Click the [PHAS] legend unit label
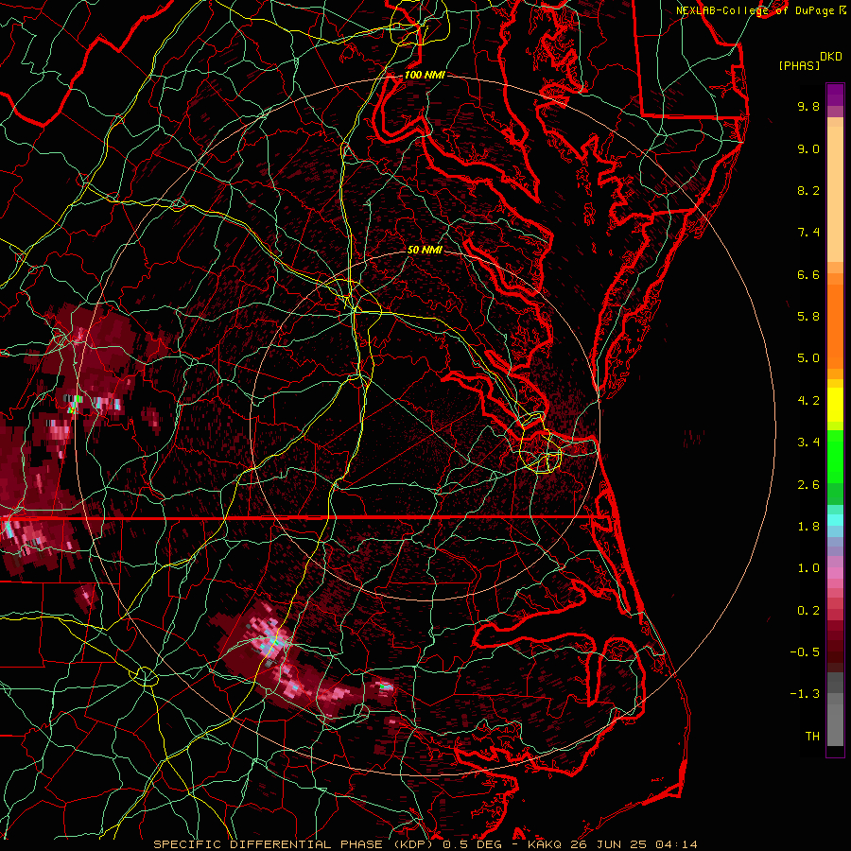The height and width of the screenshot is (851, 851). (799, 65)
